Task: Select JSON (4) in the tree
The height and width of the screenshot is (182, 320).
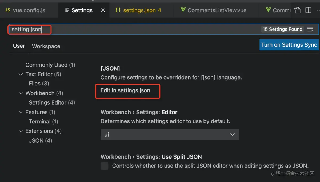Action: (40, 140)
